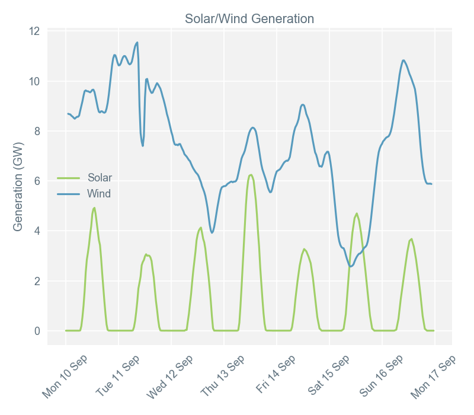Click the solar peak on Monday 10 Sep
The height and width of the screenshot is (415, 474).
94,208
